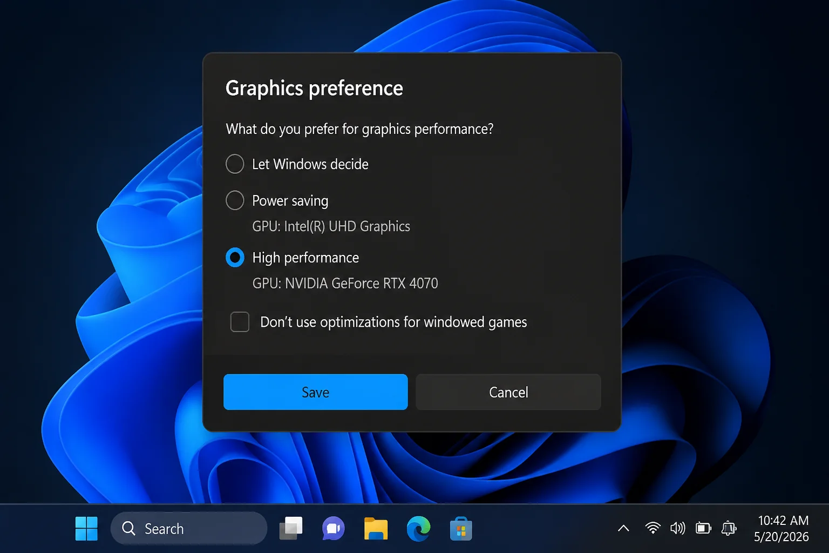Open the notification bell icon
829x553 pixels.
(x=729, y=528)
